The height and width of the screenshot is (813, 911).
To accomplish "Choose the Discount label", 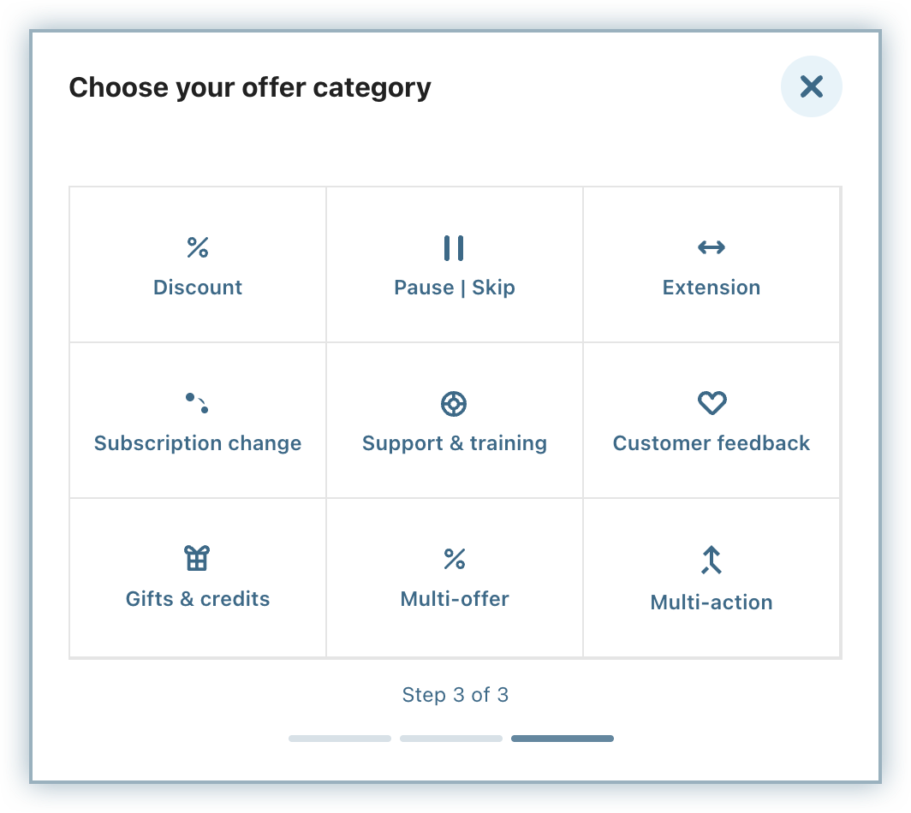I will coord(198,288).
